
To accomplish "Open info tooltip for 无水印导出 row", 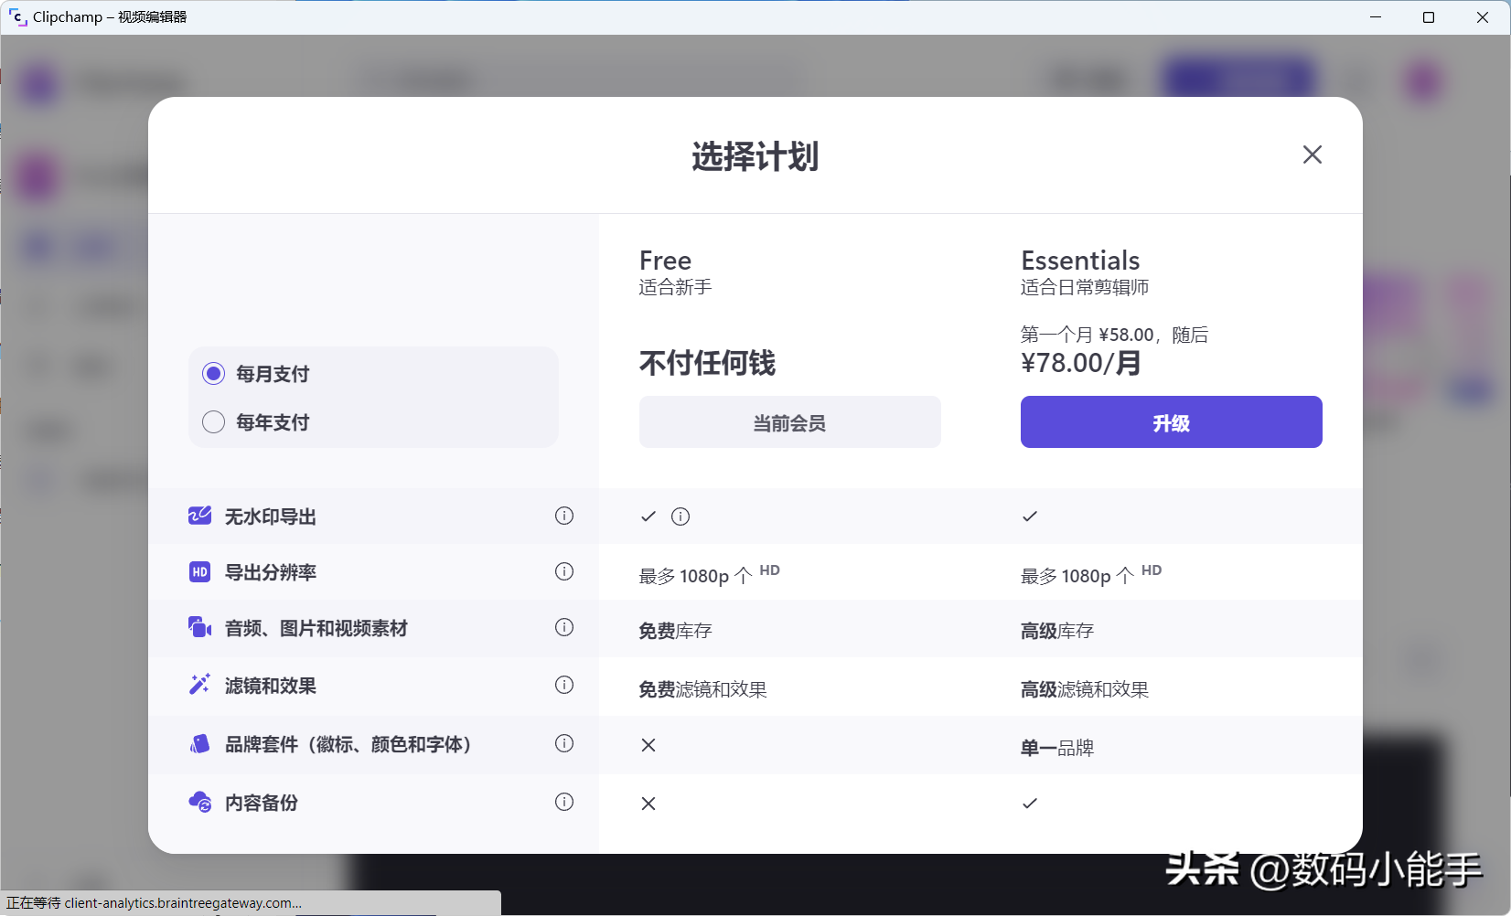I will [x=564, y=516].
